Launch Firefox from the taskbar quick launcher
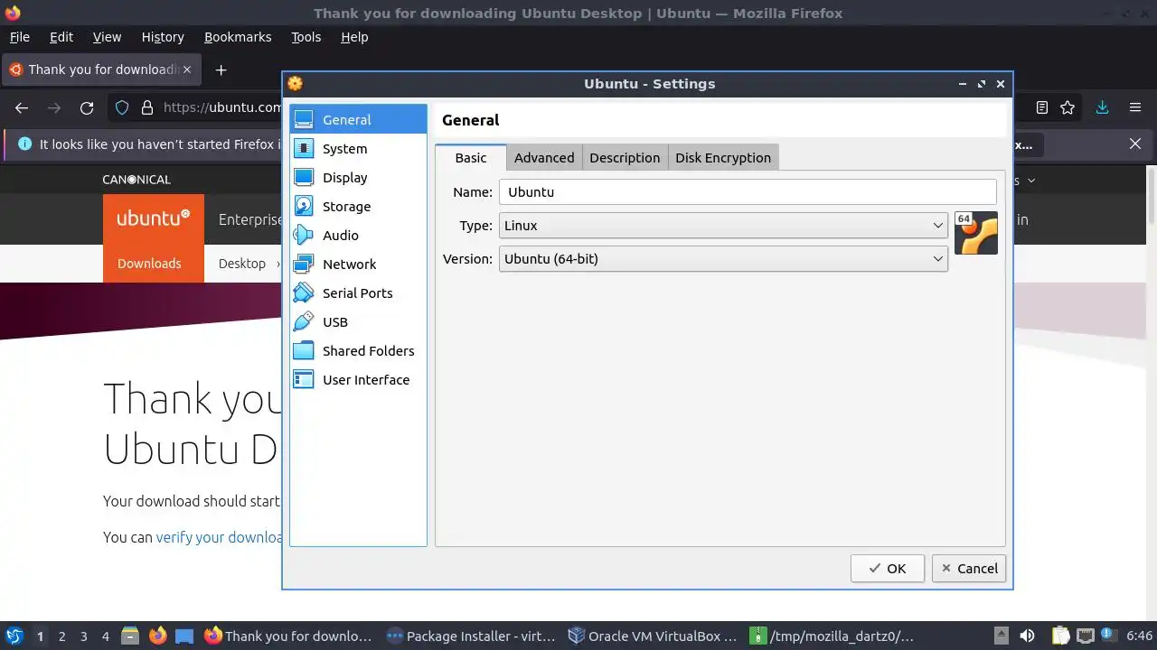The height and width of the screenshot is (650, 1157). (x=157, y=636)
